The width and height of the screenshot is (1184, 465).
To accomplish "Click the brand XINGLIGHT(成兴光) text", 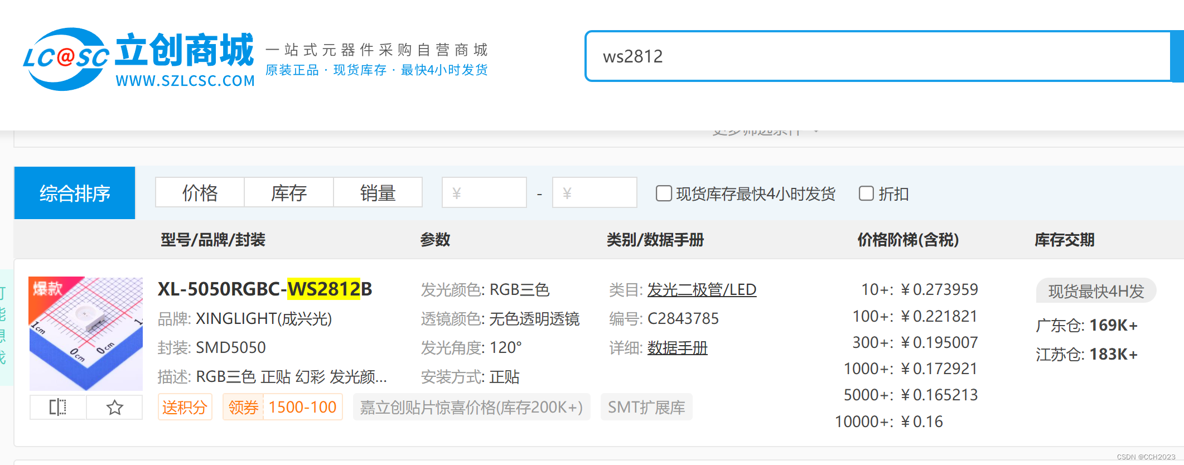I will click(264, 318).
